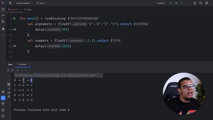The height and width of the screenshot is (120, 213).
Task: Click the 1000 delay value
Action: click(65, 46)
